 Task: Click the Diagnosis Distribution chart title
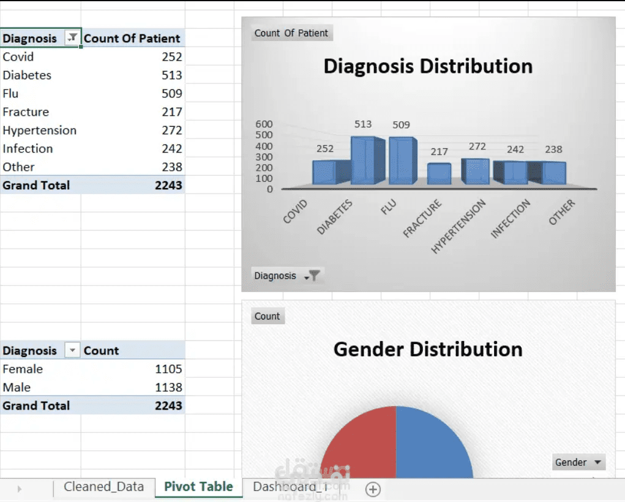[x=428, y=66]
